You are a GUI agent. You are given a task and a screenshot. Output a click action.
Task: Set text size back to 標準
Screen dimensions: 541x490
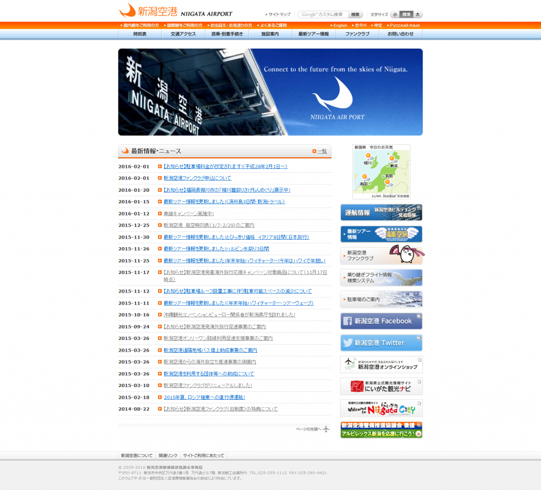tap(407, 14)
